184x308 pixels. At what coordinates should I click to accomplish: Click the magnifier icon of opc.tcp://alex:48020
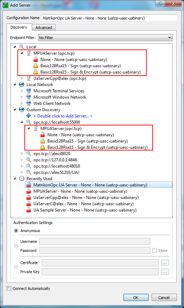[29, 153]
